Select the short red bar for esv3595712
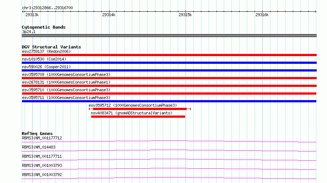The height and width of the screenshot is (183, 327). pos(140,109)
